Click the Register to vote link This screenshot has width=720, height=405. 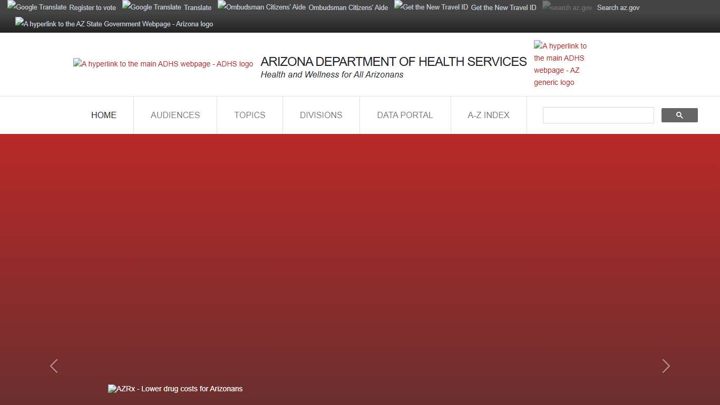point(92,7)
